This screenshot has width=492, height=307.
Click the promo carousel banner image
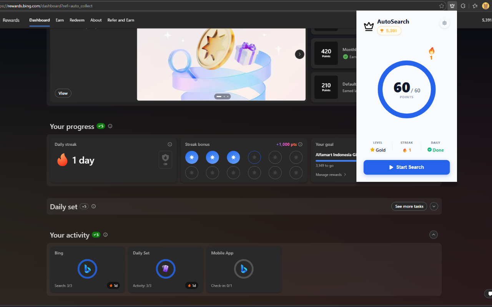[221, 64]
